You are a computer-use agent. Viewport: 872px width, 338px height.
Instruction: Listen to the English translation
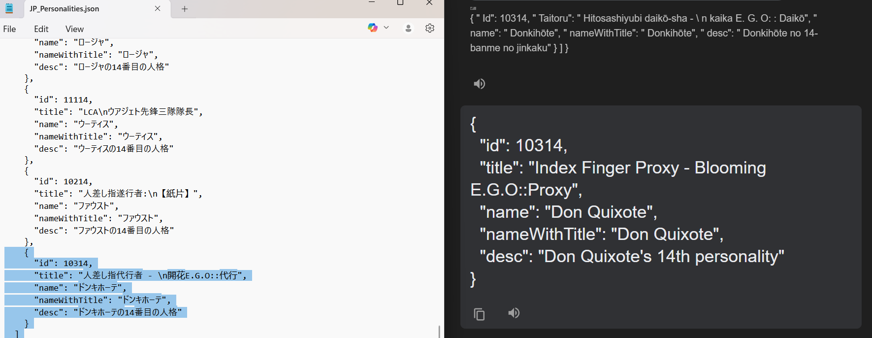(x=514, y=313)
